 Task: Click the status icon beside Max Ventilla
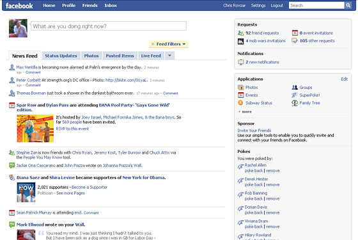(x=12, y=67)
